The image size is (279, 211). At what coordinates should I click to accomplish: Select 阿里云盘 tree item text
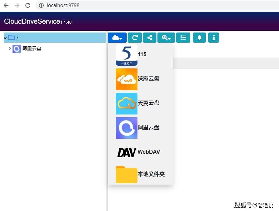click(x=32, y=48)
